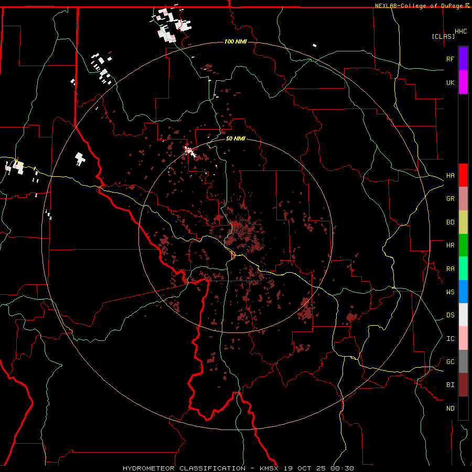Click the dark green HR swatch

point(463,245)
